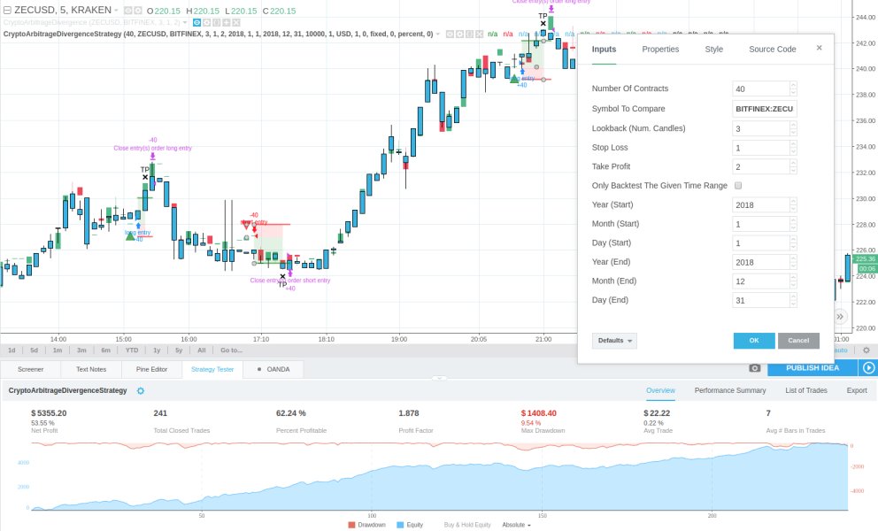The image size is (878, 531).
Task: Set chart range to YTD
Action: coord(132,350)
